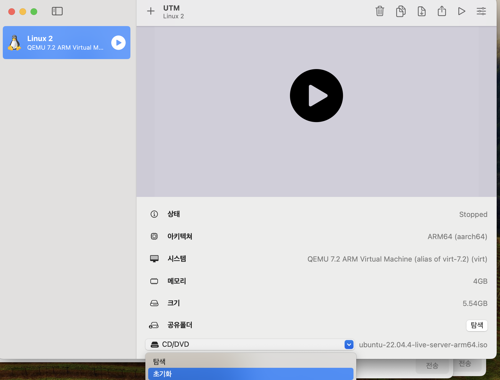Open VM settings with the sliders icon
500x380 pixels.
(x=481, y=11)
